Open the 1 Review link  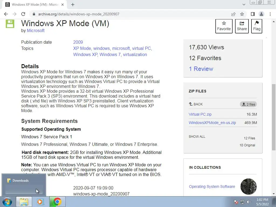(x=201, y=69)
